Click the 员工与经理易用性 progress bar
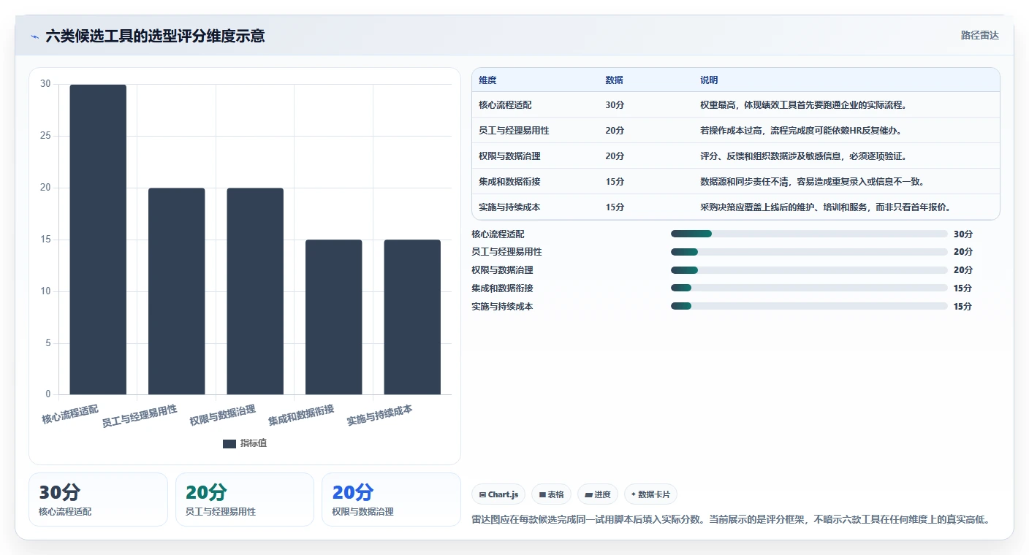Image resolution: width=1029 pixels, height=555 pixels. (809, 252)
